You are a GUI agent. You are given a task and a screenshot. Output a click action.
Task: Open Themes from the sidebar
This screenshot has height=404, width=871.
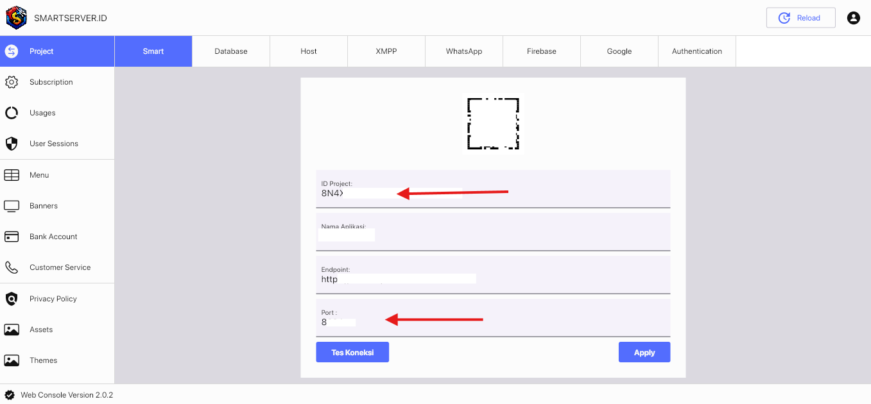click(x=43, y=360)
